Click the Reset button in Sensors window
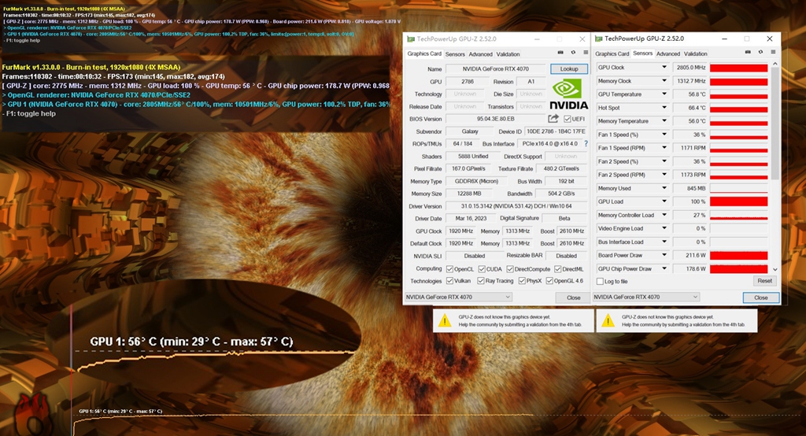806x436 pixels. coord(764,281)
